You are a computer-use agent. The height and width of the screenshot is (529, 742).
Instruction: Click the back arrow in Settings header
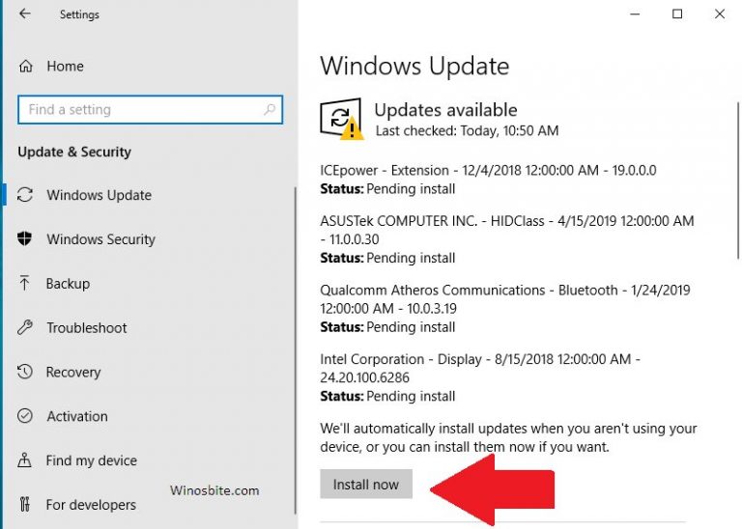25,14
